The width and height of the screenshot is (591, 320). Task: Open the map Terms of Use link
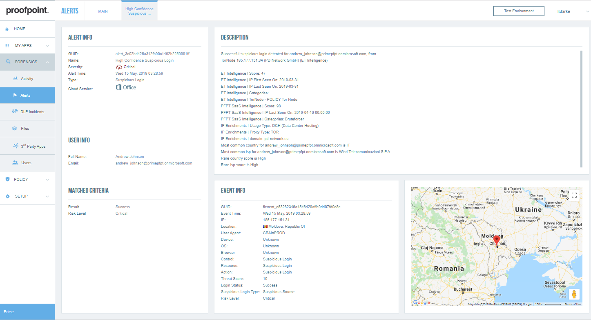pos(572,304)
